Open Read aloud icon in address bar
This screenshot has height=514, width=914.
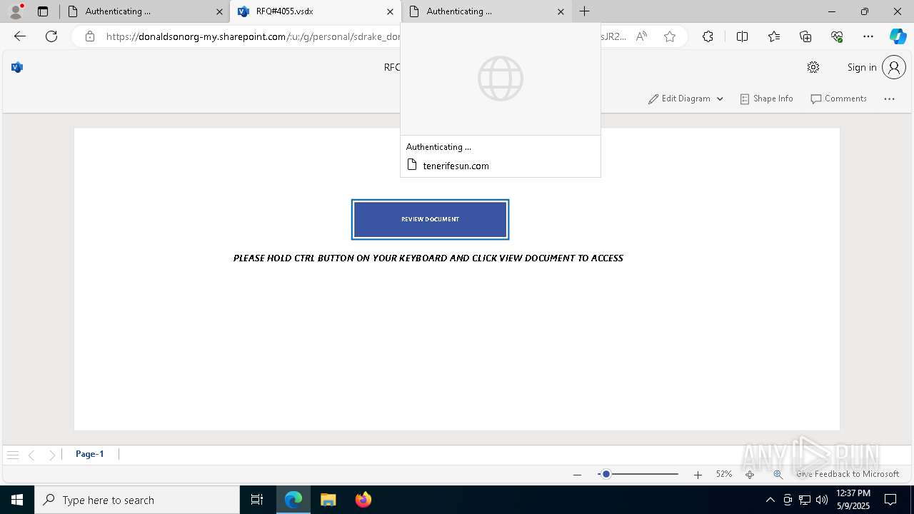[x=641, y=36]
